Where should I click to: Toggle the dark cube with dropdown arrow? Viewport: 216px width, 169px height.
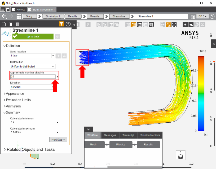tap(151, 25)
